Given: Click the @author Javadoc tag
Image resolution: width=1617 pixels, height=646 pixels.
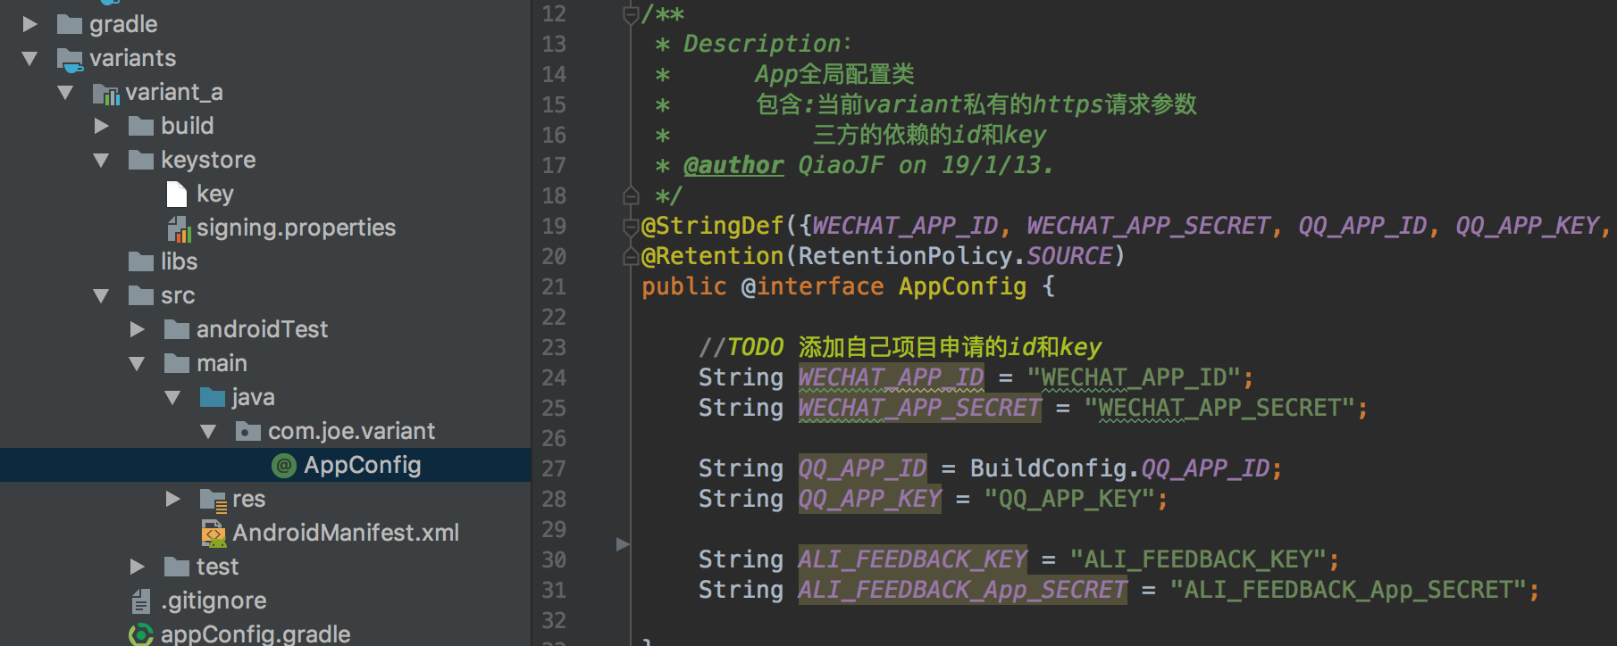Looking at the screenshot, I should pyautogui.click(x=733, y=165).
